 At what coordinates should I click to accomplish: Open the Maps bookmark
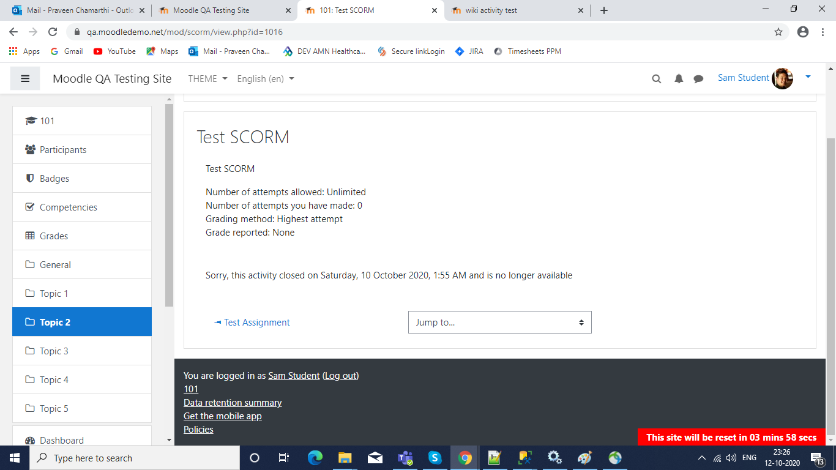(x=162, y=51)
